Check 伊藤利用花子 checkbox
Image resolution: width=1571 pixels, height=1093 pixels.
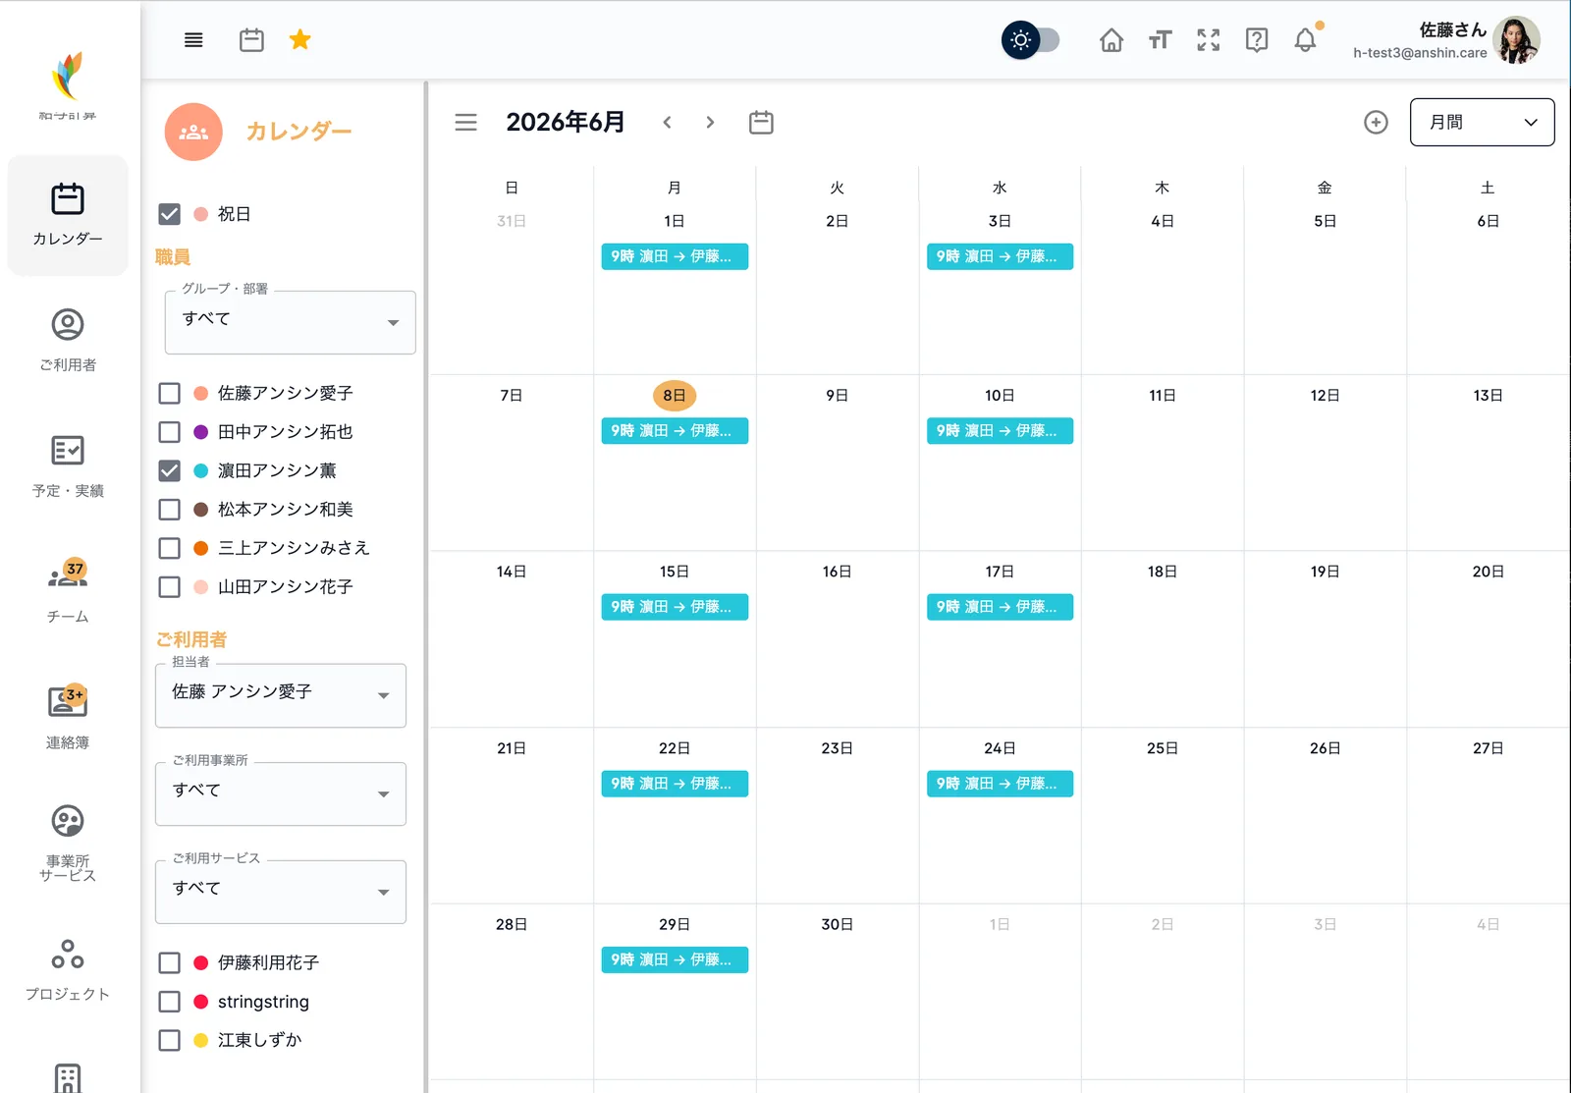click(x=169, y=962)
